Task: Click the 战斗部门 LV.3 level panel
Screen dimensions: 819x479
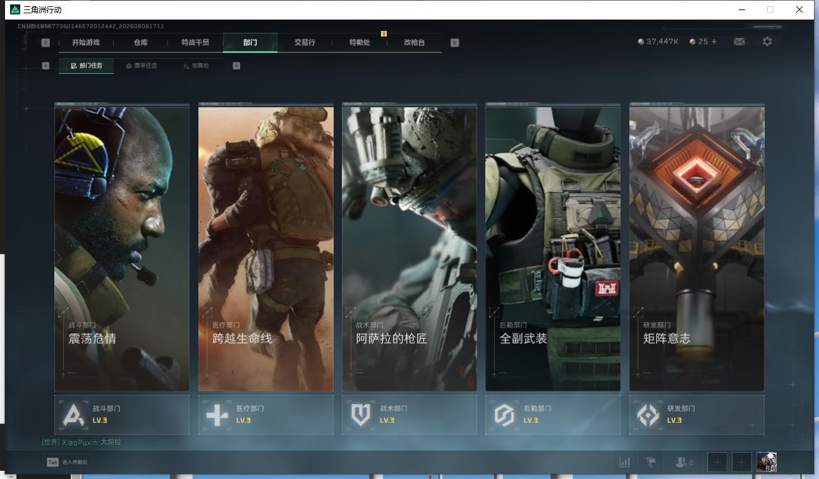Action: [x=122, y=415]
